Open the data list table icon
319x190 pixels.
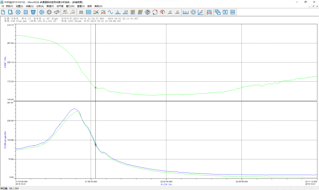(88, 12)
